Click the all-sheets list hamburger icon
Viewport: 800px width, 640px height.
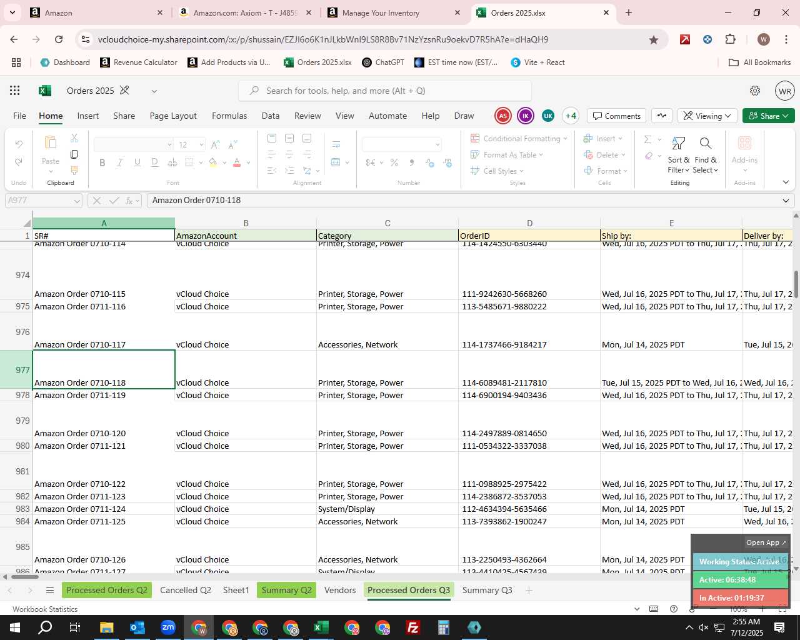(x=50, y=591)
